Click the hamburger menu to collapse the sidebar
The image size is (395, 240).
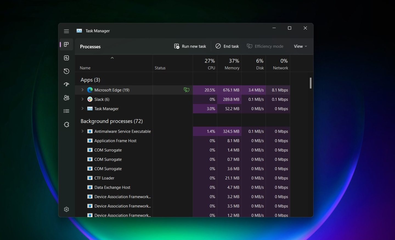(66, 31)
